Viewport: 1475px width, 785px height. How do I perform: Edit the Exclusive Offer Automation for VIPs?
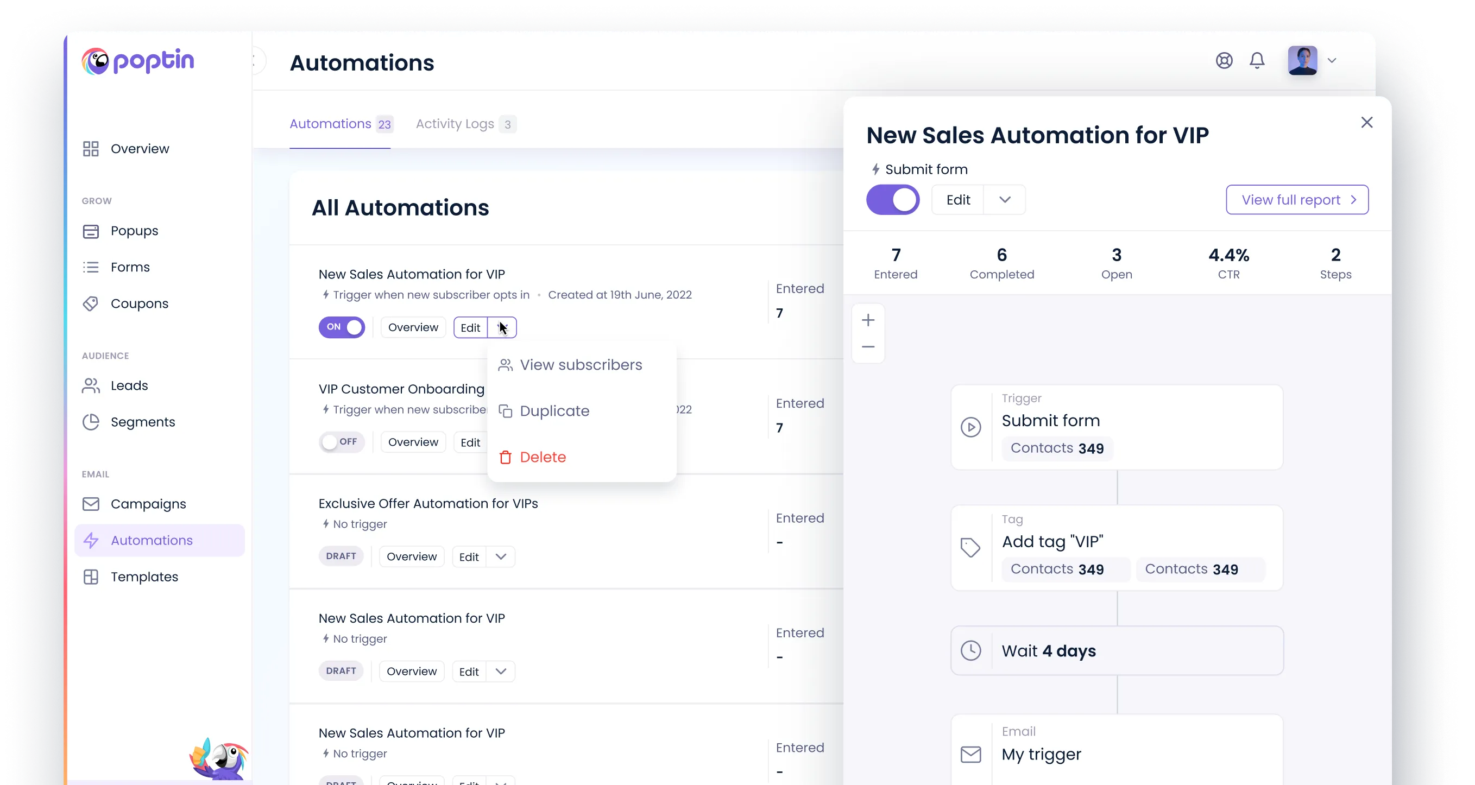click(469, 556)
